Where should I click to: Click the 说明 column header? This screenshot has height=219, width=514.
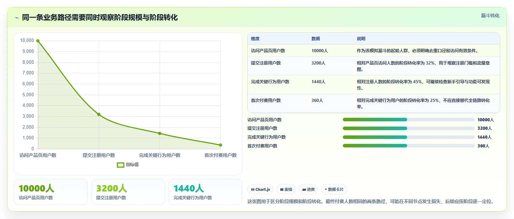coord(361,39)
